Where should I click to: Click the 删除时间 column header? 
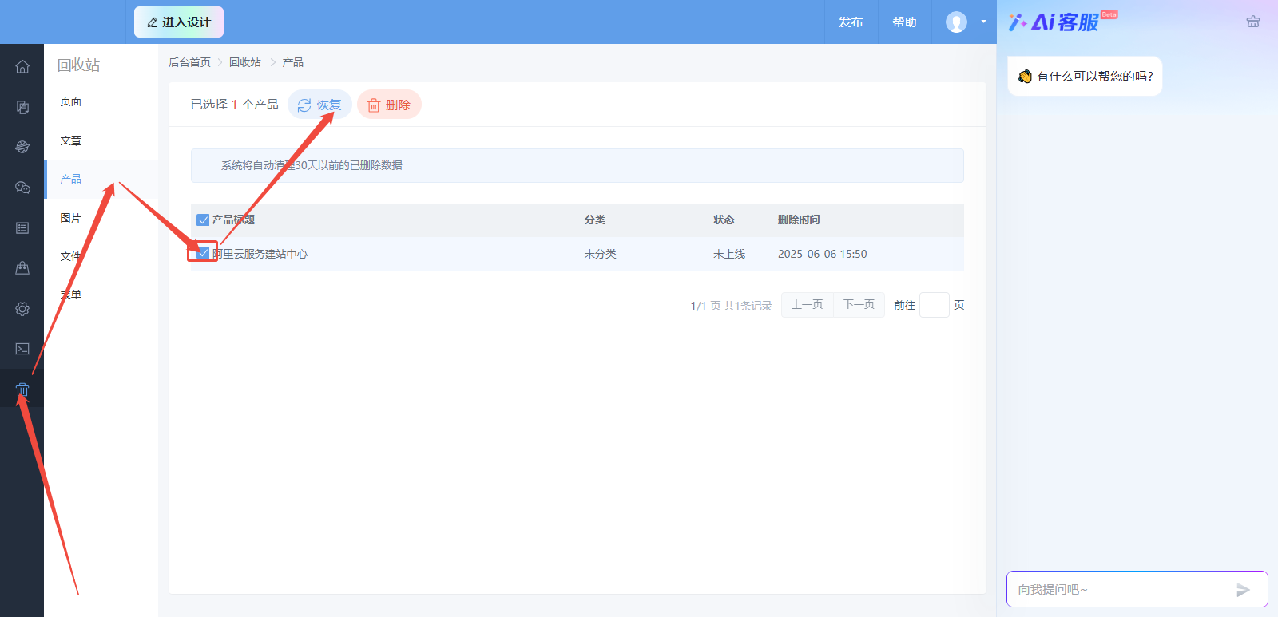799,220
